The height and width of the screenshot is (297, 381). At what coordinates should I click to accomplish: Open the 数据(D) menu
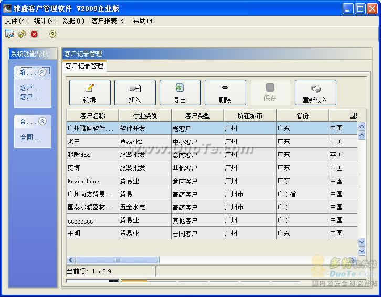click(73, 21)
